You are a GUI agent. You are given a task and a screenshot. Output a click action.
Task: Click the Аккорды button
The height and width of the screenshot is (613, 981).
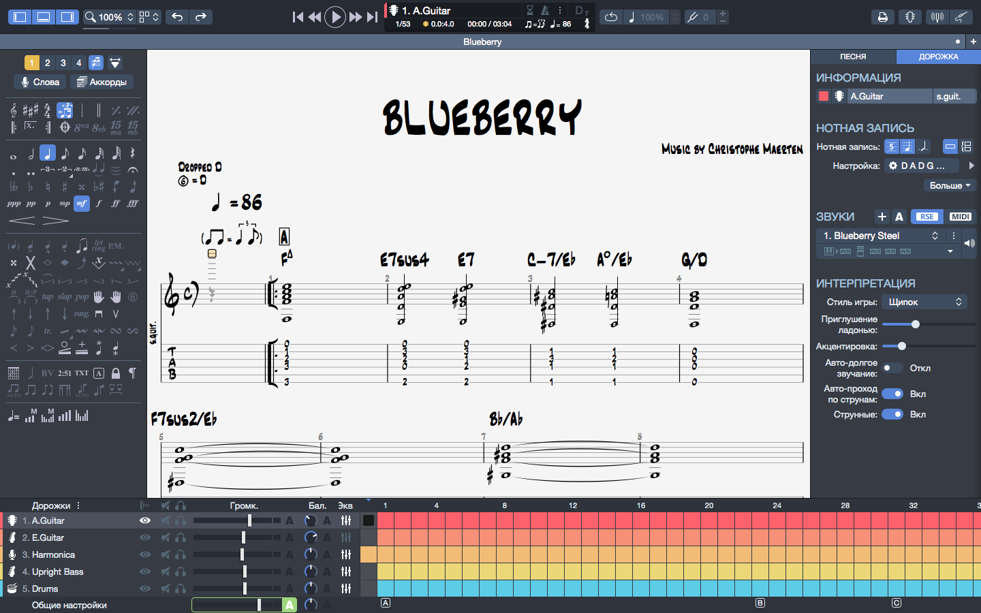(102, 82)
